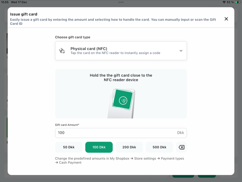Select the 100 Dkk preset amount
The image size is (242, 182).
click(99, 147)
